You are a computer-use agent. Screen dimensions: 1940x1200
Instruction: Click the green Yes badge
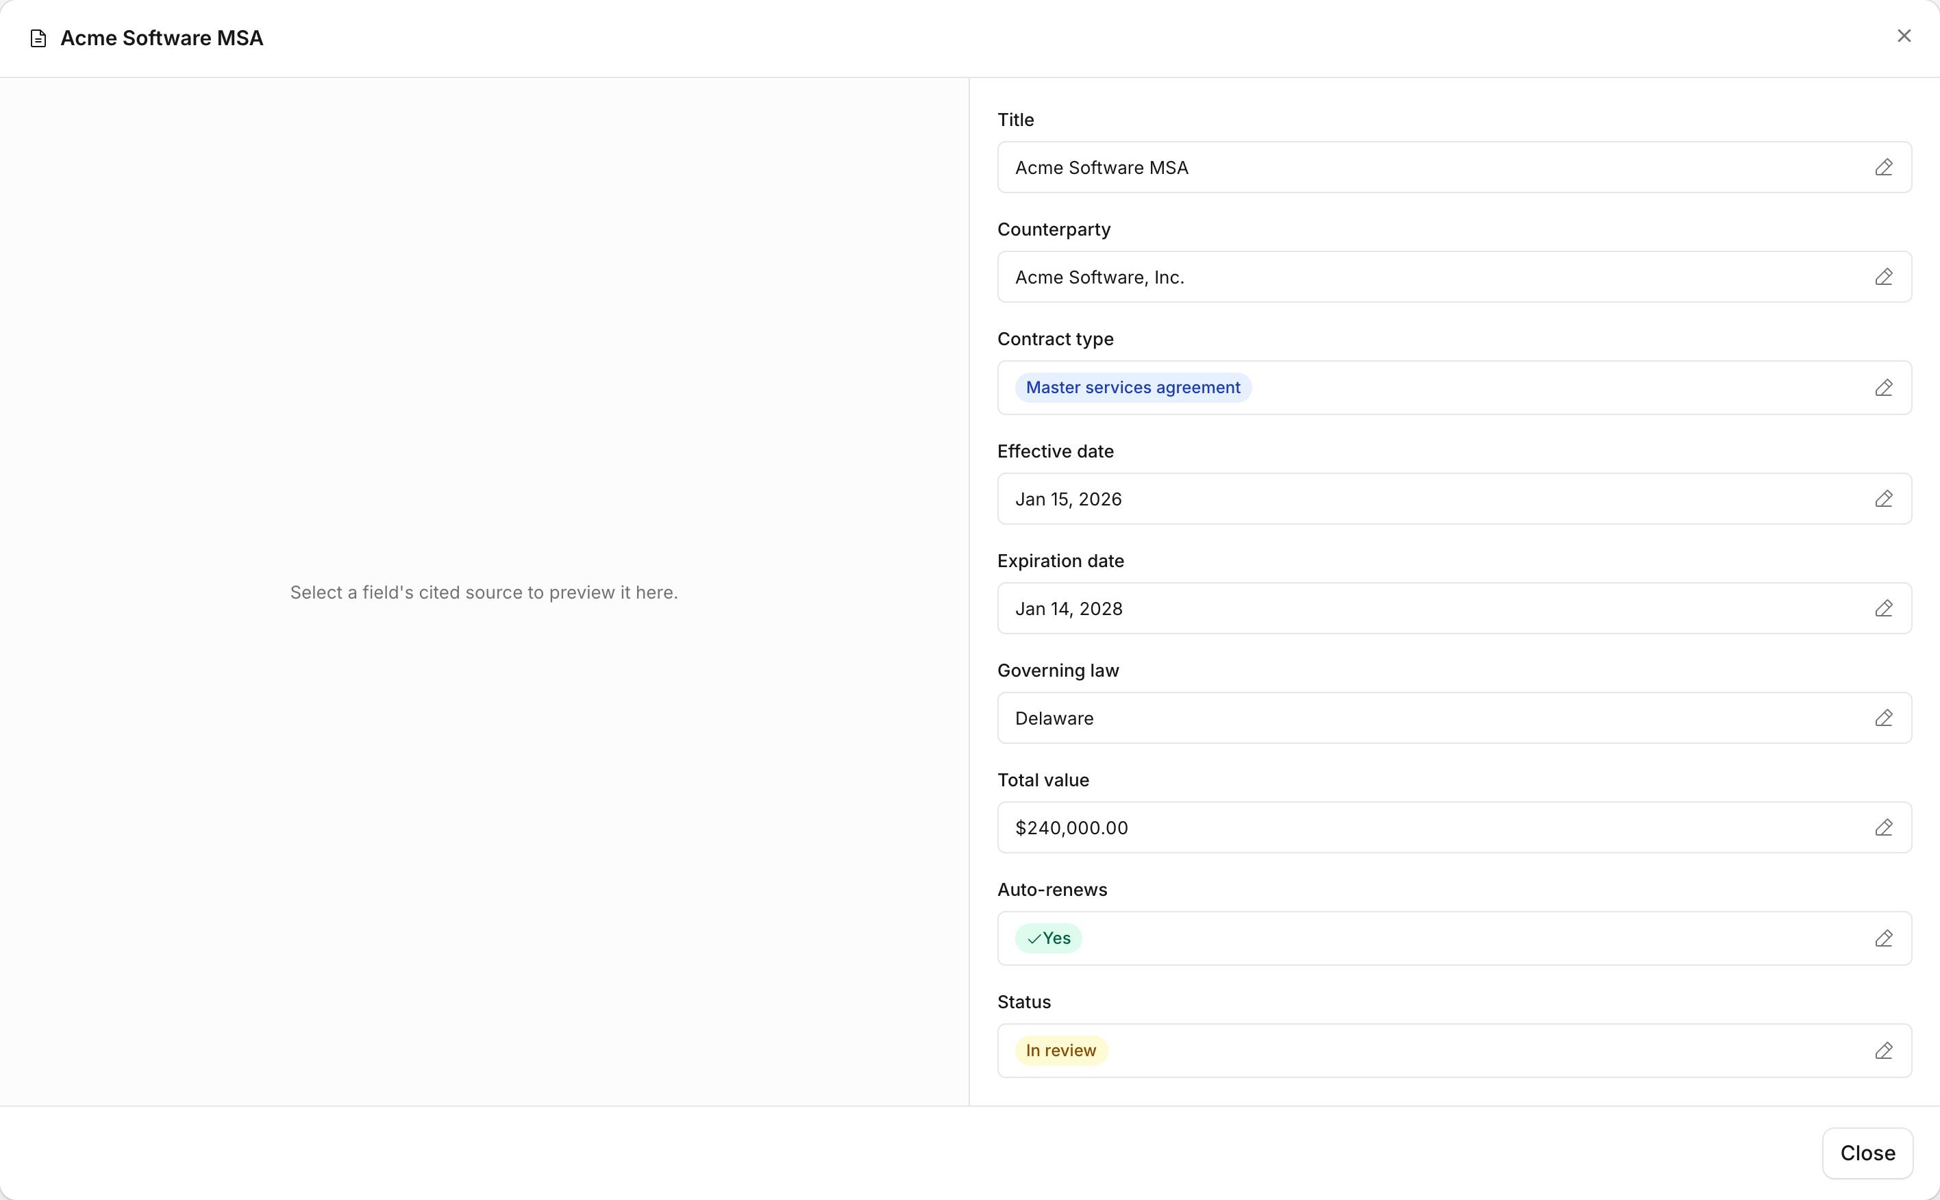1048,938
